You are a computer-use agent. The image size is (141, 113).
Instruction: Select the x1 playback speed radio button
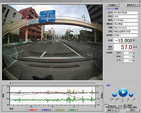123,101
